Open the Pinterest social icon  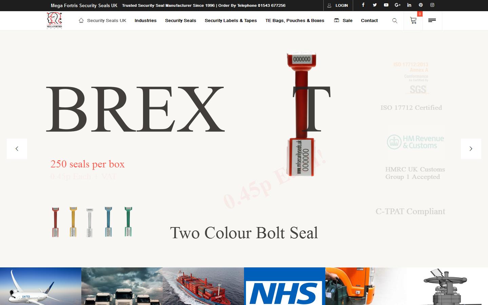(x=421, y=5)
